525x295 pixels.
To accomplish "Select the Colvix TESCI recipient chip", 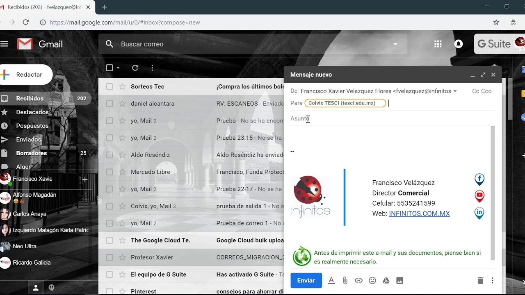I will click(345, 103).
